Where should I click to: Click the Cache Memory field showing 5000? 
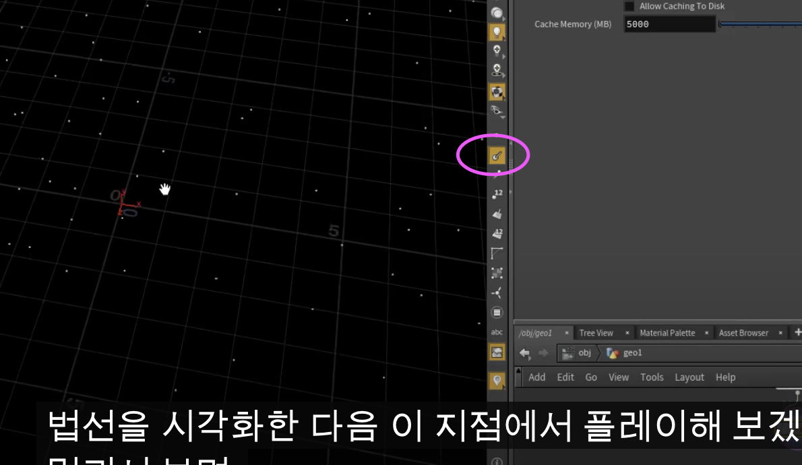669,24
